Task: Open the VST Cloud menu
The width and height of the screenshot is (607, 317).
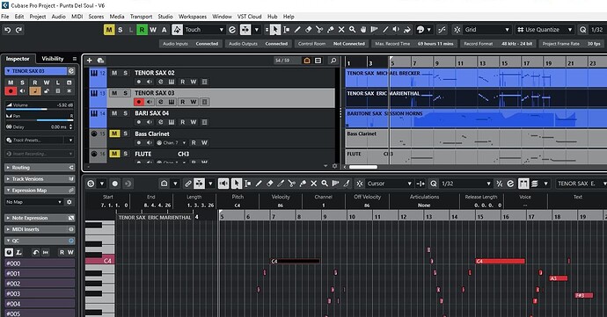Action: [x=249, y=17]
